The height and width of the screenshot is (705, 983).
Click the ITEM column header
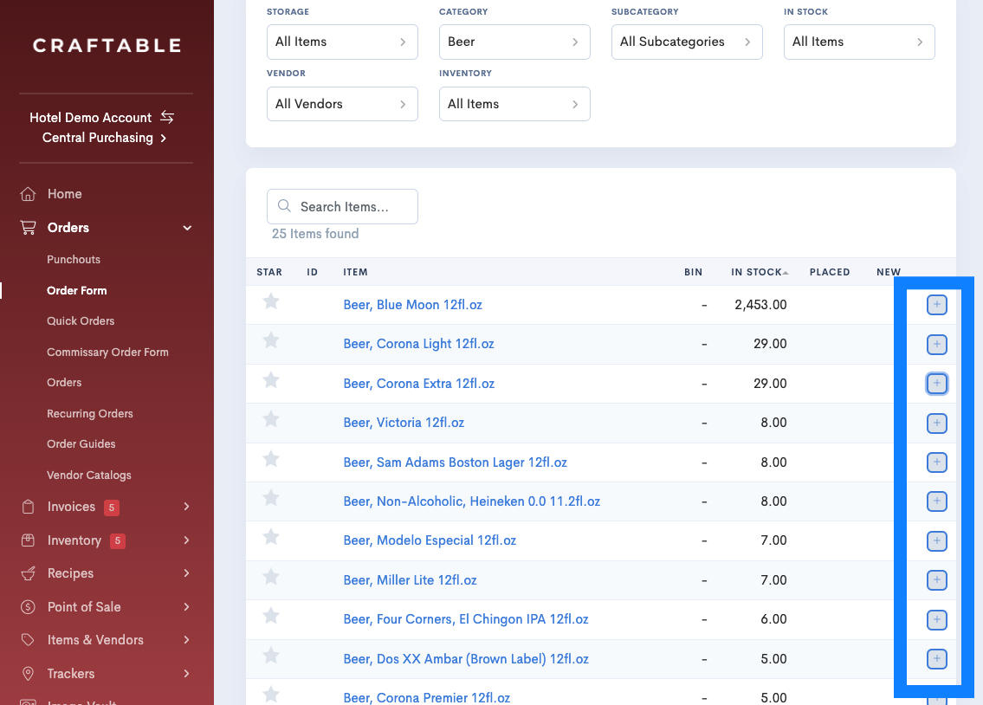click(x=355, y=272)
